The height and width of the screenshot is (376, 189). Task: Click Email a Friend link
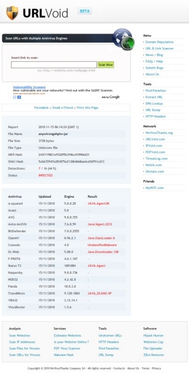[x=63, y=108]
